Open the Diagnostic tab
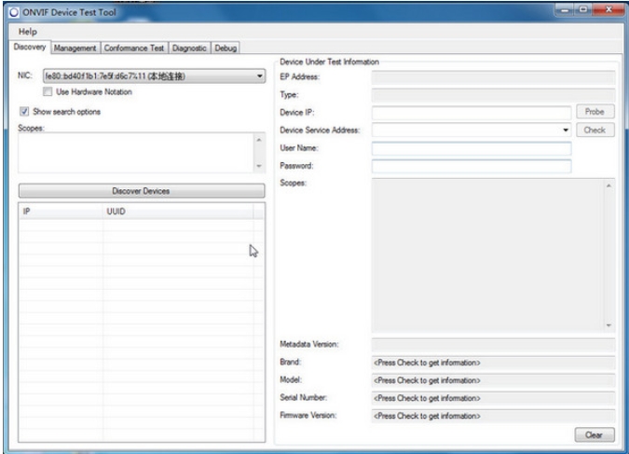 coord(189,48)
